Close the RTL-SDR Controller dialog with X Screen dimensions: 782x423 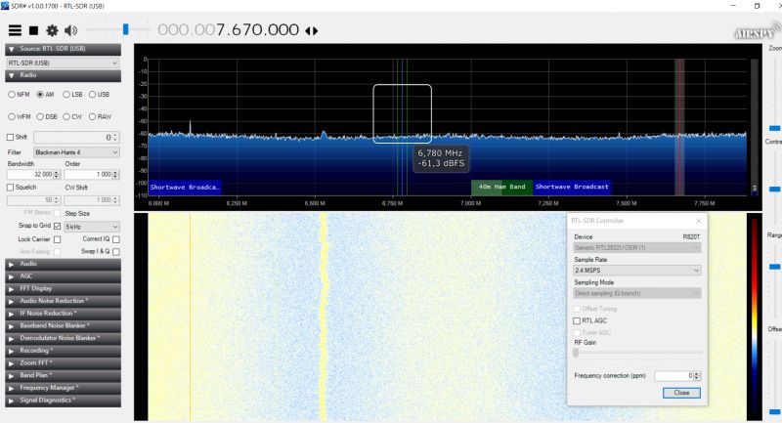699,221
